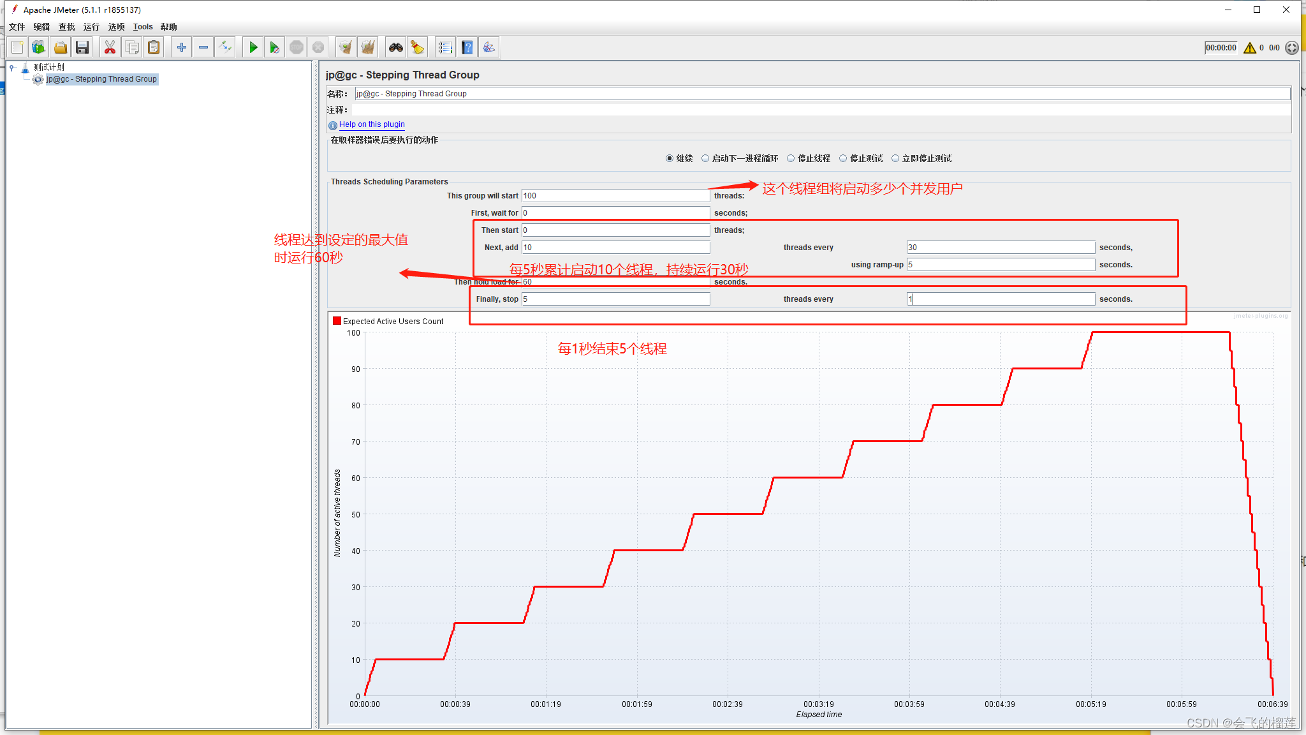Viewport: 1306px width, 735px height.
Task: Click the Toggle expand arrows icon
Action: coord(224,47)
